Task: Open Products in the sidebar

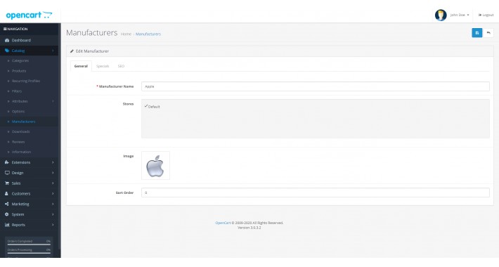Action: click(x=19, y=71)
